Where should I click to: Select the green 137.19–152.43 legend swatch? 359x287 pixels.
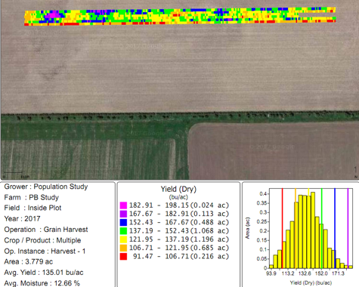[x=123, y=231]
